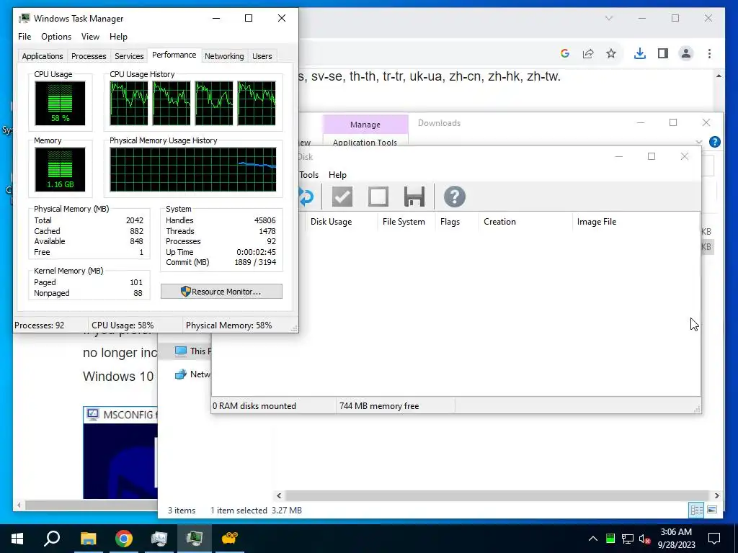Switch to the Networking tab
The height and width of the screenshot is (553, 738).
pyautogui.click(x=224, y=56)
